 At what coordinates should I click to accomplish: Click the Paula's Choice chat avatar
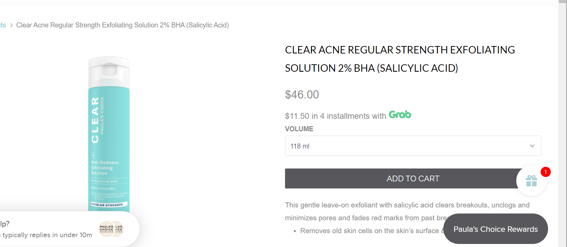pyautogui.click(x=111, y=229)
